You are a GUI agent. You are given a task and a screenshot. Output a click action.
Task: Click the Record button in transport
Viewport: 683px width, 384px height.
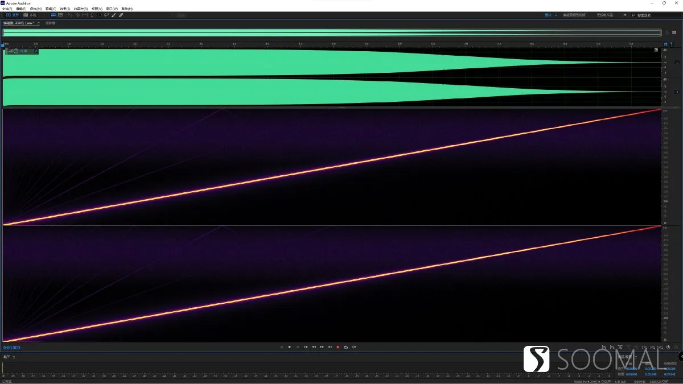tap(338, 347)
